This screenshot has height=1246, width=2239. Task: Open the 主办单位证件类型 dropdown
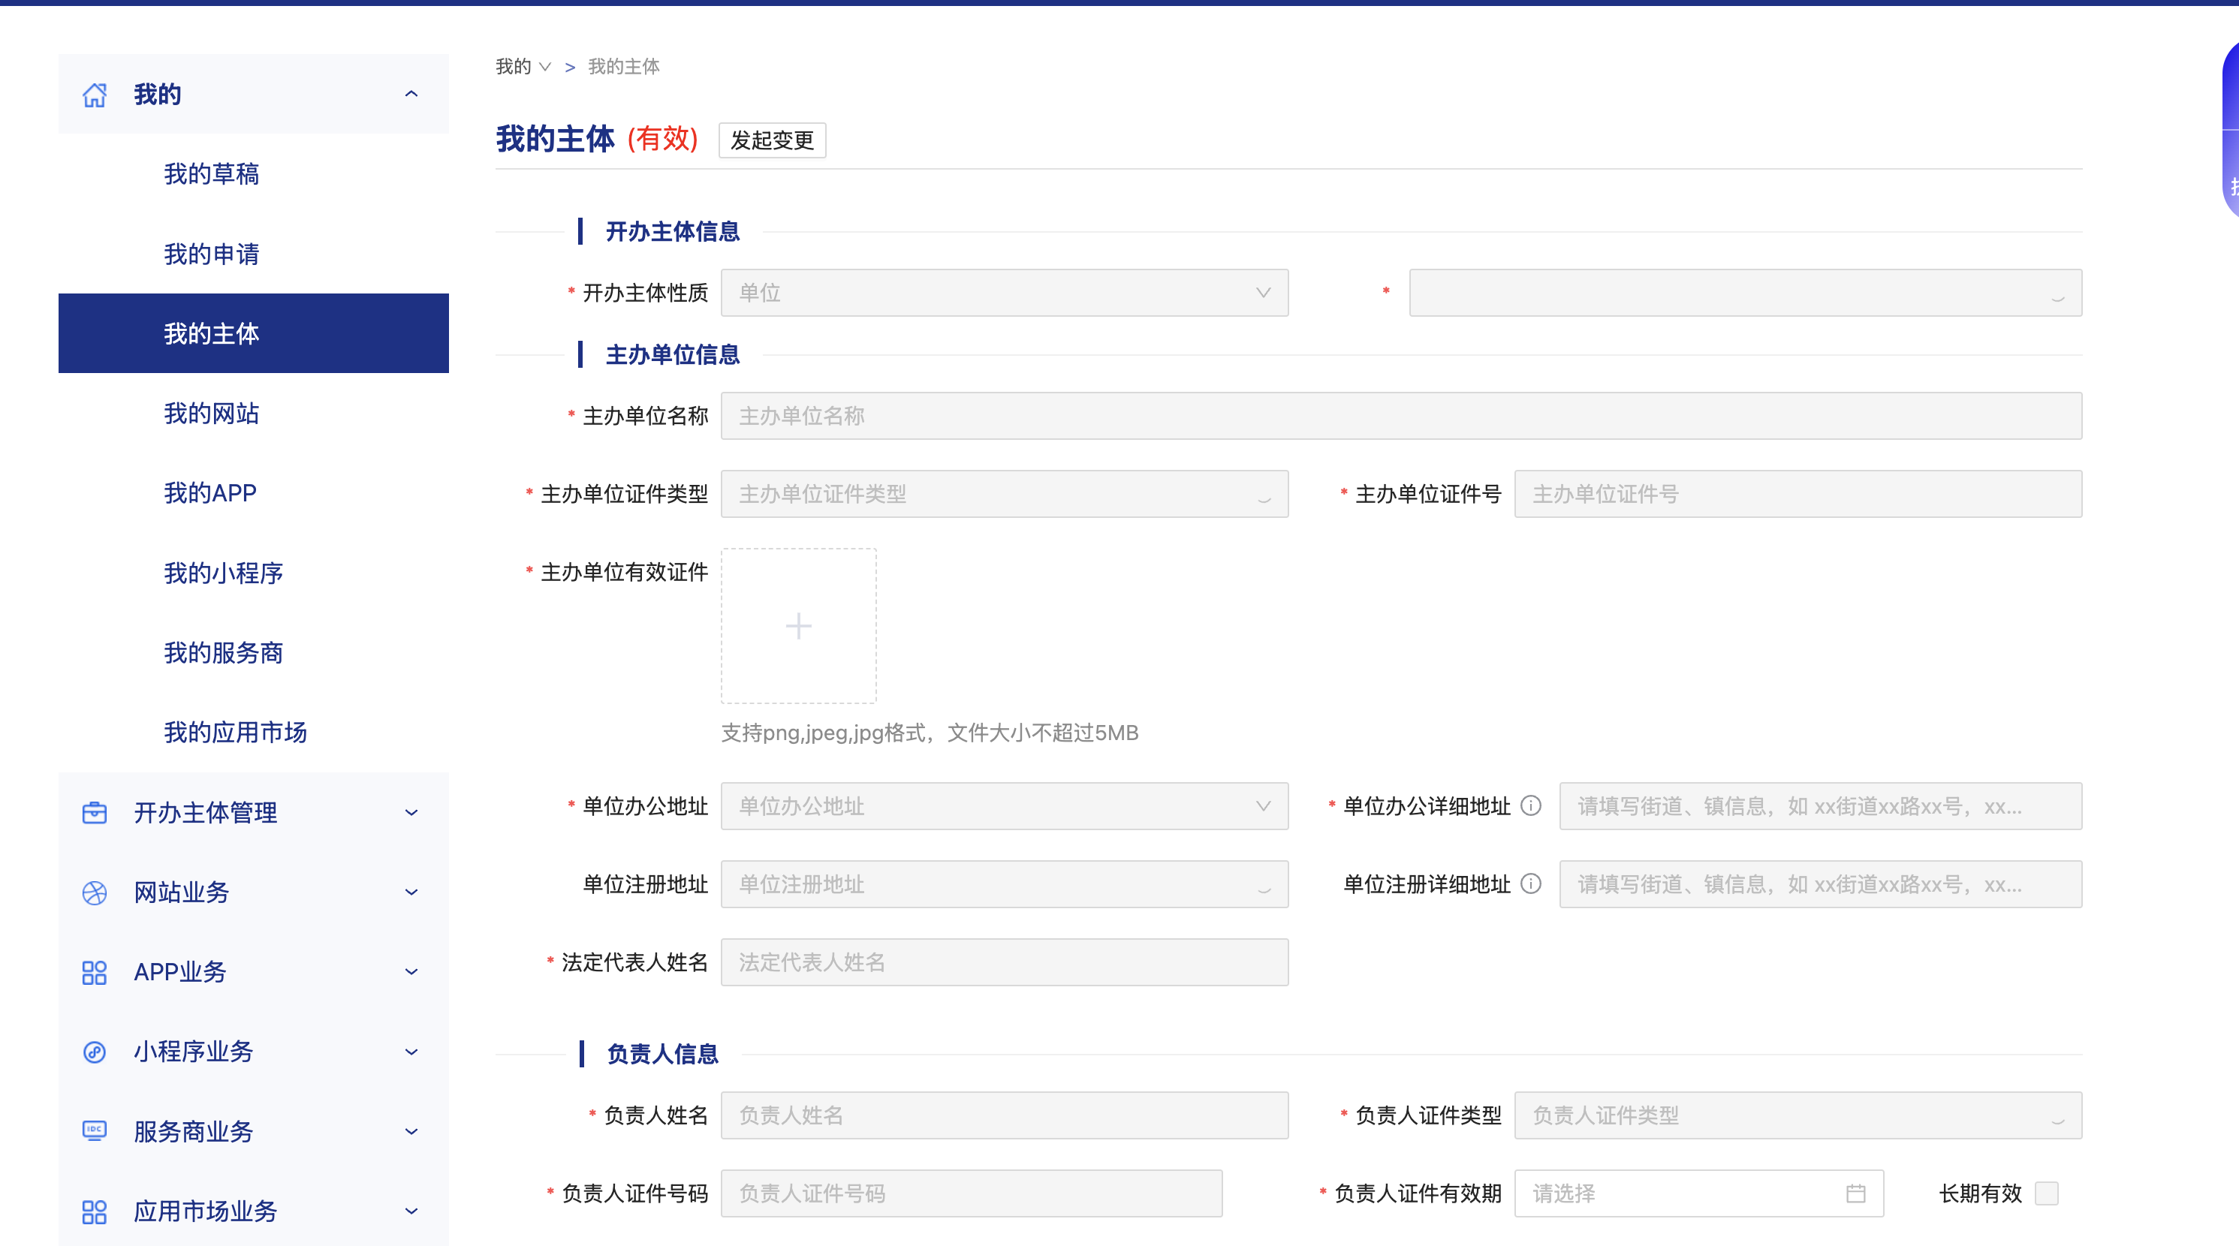[1004, 495]
